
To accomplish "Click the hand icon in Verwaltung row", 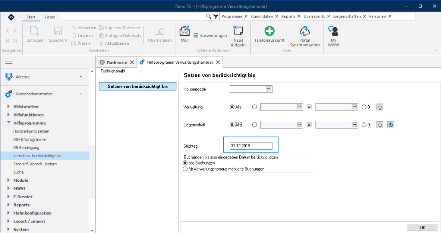I will click(x=379, y=107).
